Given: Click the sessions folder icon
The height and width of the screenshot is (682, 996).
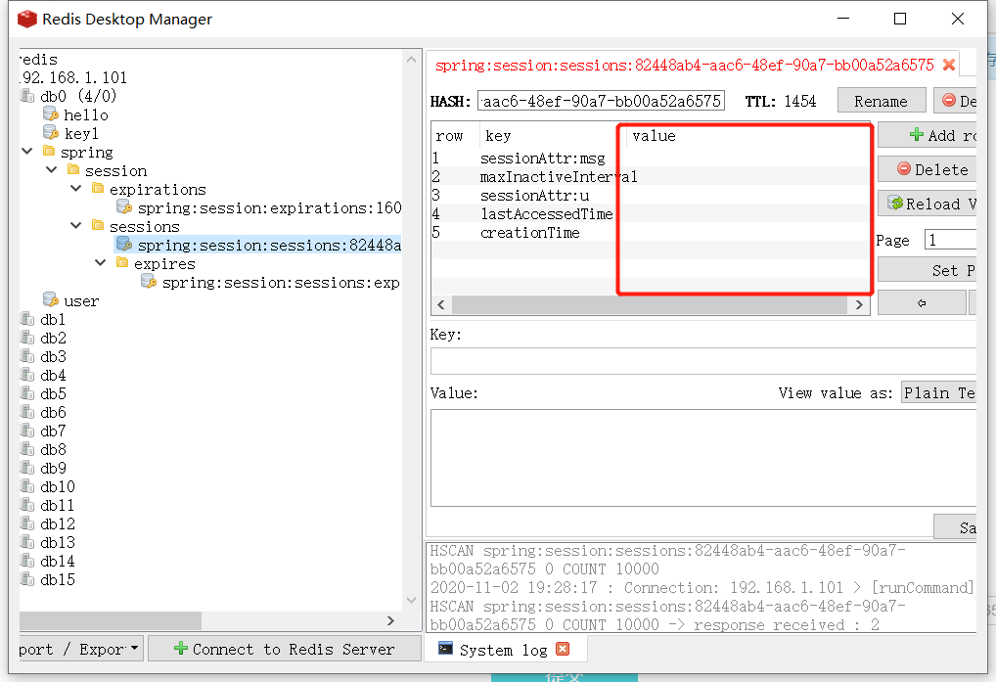Looking at the screenshot, I should tap(98, 225).
